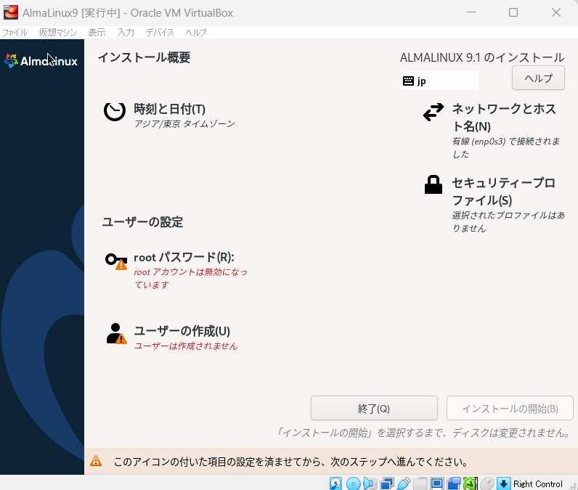Image resolution: width=578 pixels, height=490 pixels.
Task: Click the network arrows icon
Action: click(433, 112)
